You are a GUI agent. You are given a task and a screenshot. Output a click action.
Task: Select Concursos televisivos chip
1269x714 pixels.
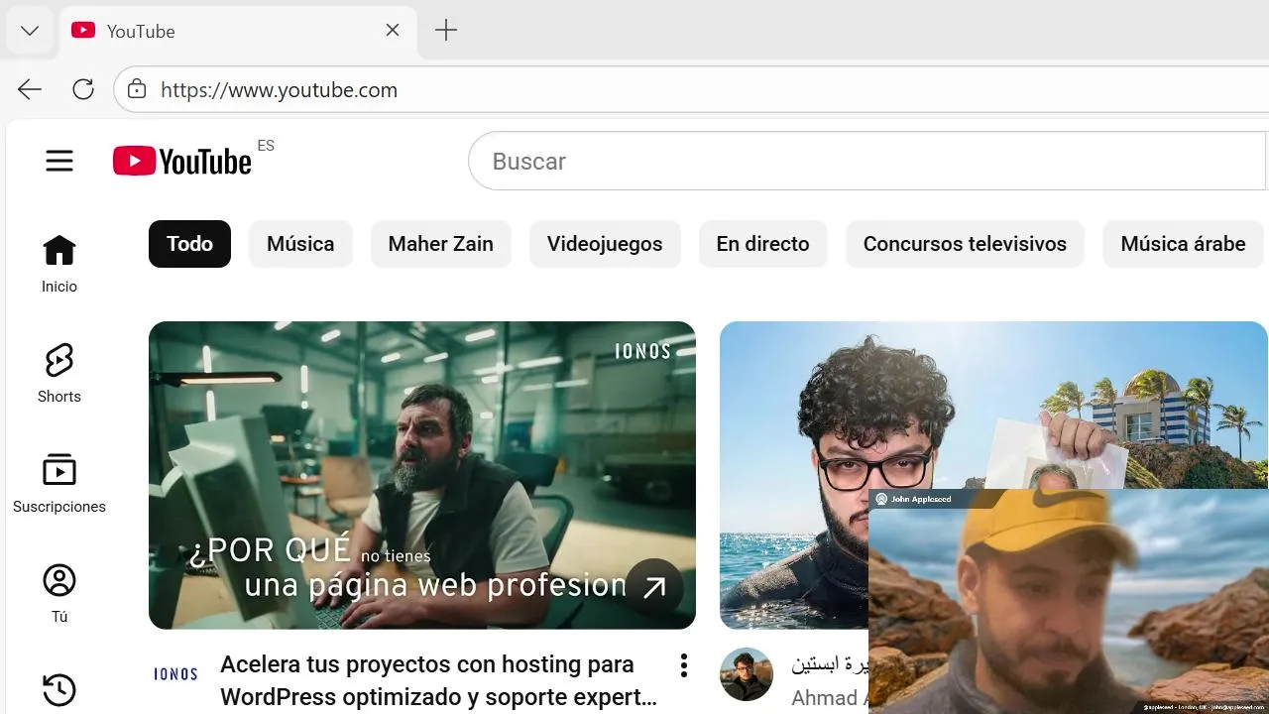tap(965, 244)
